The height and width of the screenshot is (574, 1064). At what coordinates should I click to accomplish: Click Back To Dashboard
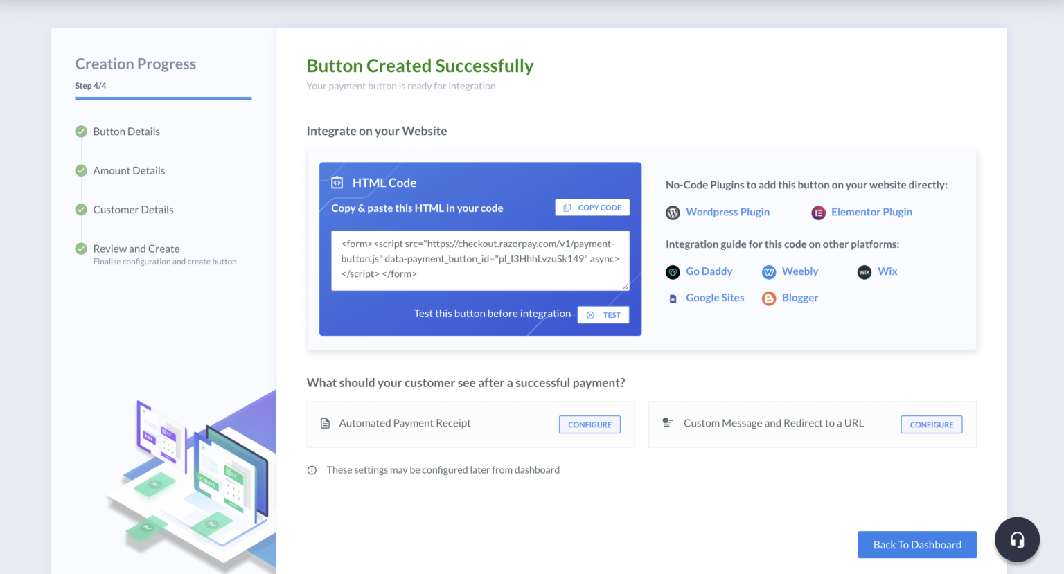[917, 545]
